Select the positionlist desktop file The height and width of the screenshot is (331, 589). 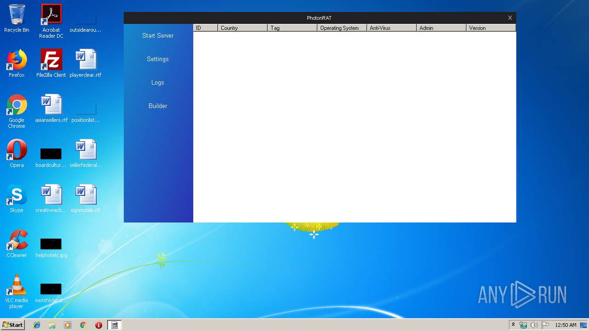(x=86, y=112)
